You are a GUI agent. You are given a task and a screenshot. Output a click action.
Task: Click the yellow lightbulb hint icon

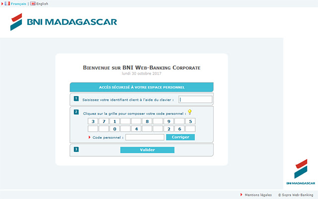point(190,112)
